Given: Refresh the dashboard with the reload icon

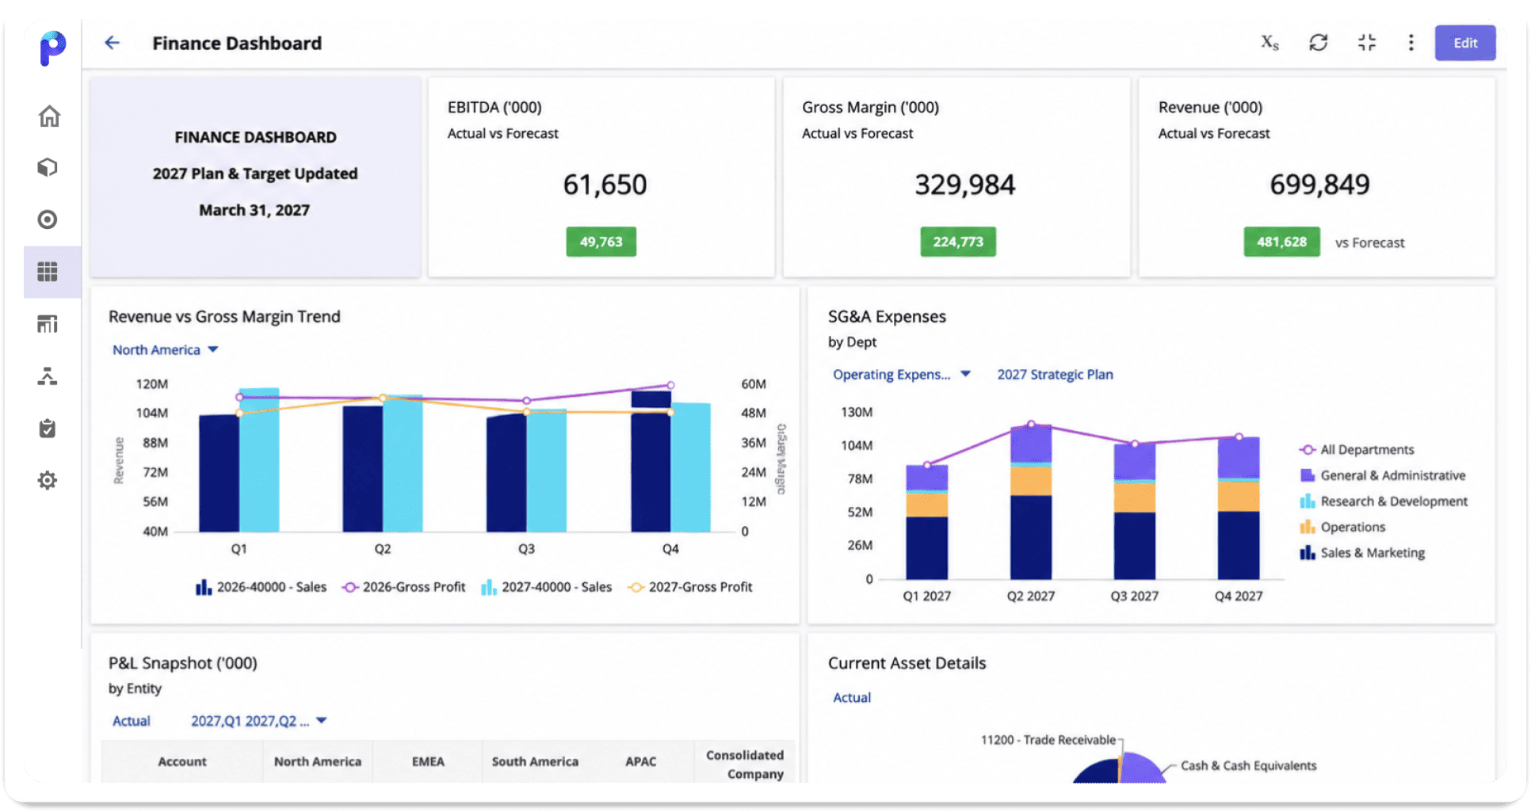Looking at the screenshot, I should (x=1319, y=43).
